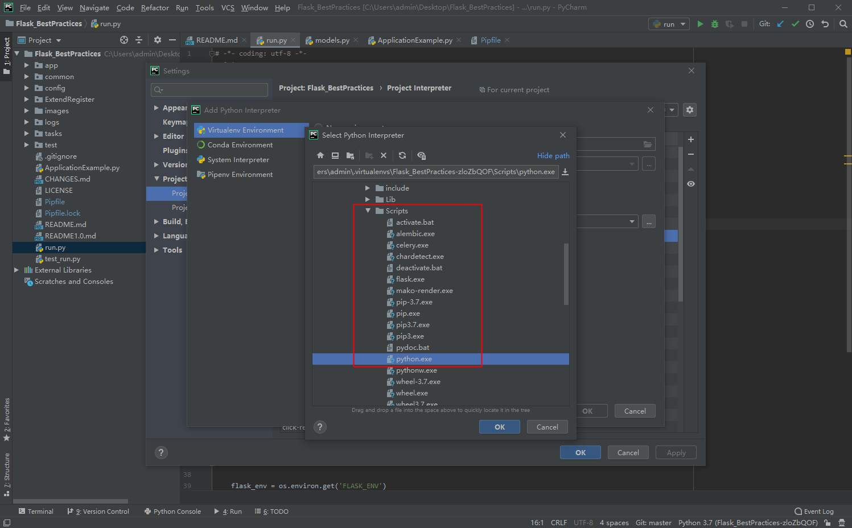Add a package with the plus icon
The width and height of the screenshot is (852, 528).
coord(691,139)
